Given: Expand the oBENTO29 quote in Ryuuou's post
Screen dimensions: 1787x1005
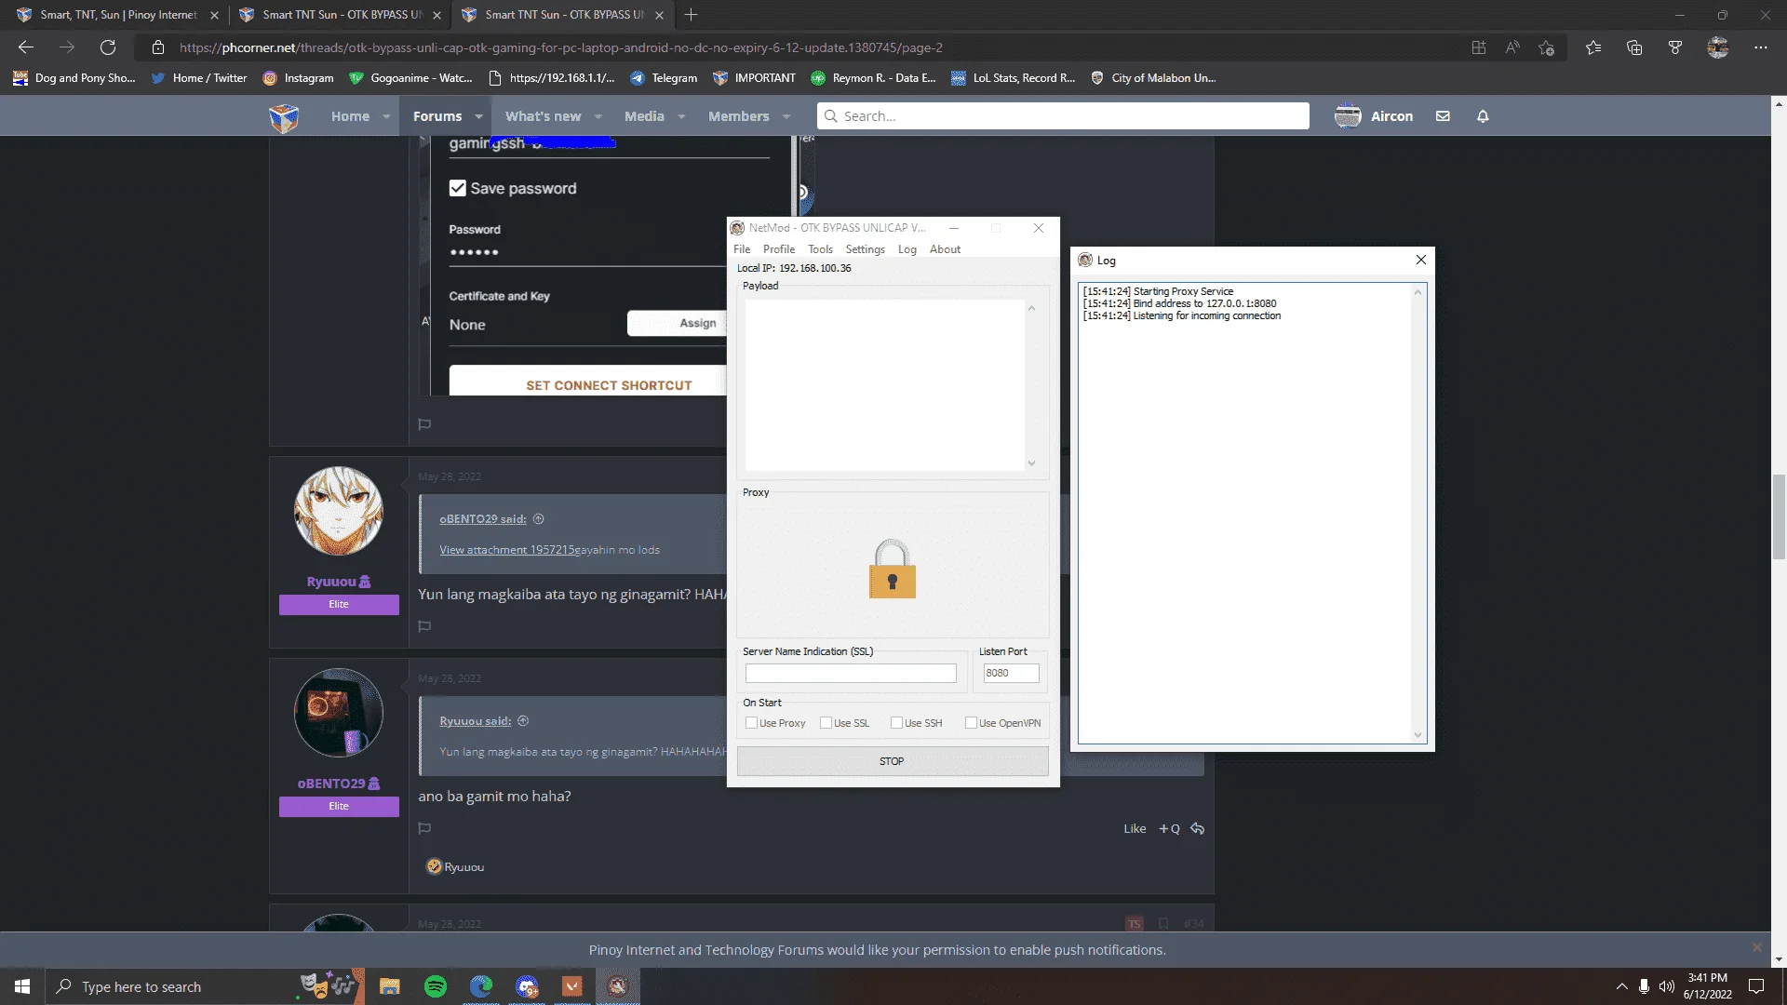Looking at the screenshot, I should click(x=538, y=519).
